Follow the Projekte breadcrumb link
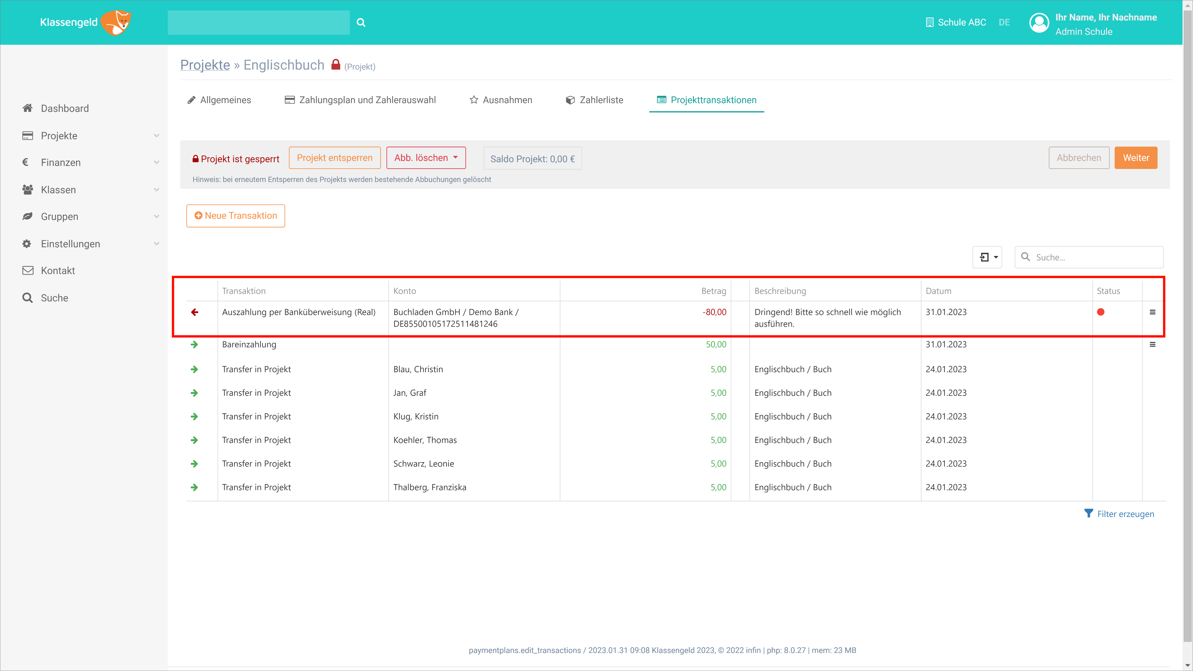The height and width of the screenshot is (671, 1193). click(x=205, y=65)
